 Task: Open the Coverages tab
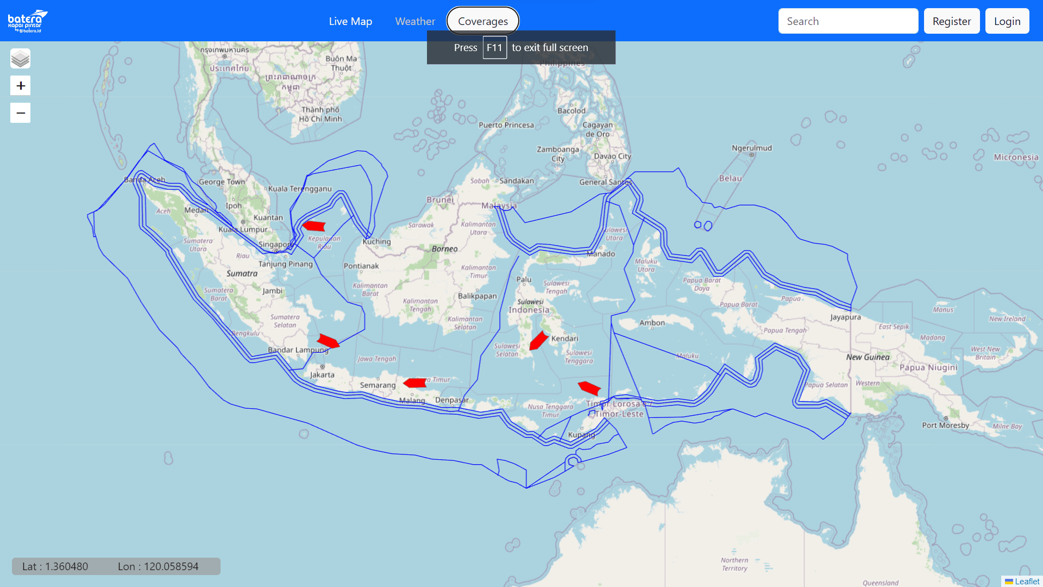(482, 21)
